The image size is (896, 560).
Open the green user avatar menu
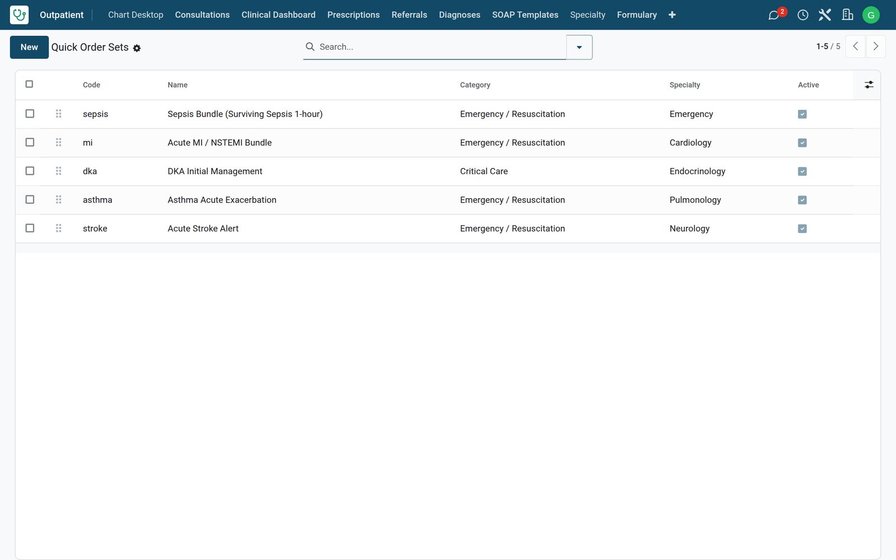pyautogui.click(x=871, y=15)
